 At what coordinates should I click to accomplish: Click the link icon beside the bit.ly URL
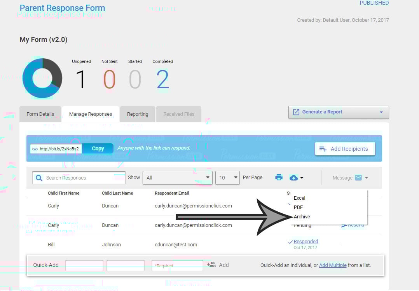click(35, 149)
